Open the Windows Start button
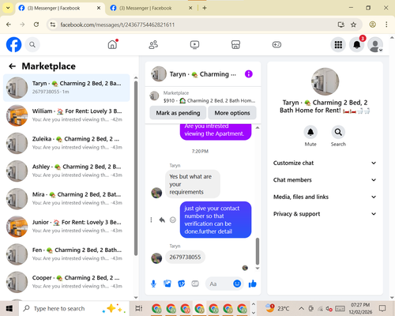Viewport: 395px width, 316px height. pyautogui.click(x=9, y=308)
